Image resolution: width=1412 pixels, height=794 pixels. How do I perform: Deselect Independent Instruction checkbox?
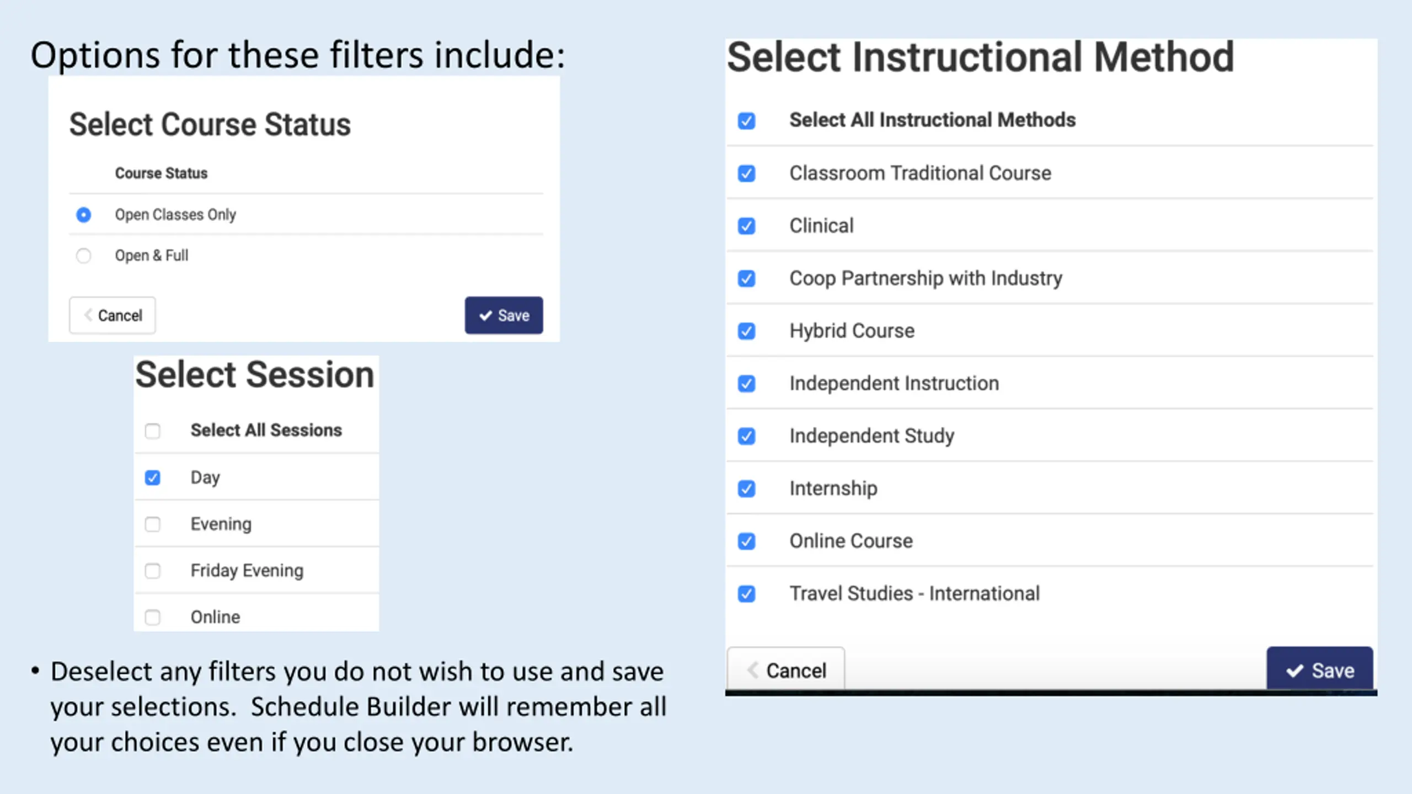click(x=746, y=384)
